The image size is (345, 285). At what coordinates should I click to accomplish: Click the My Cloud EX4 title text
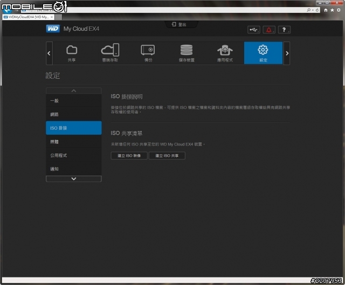[x=81, y=29]
